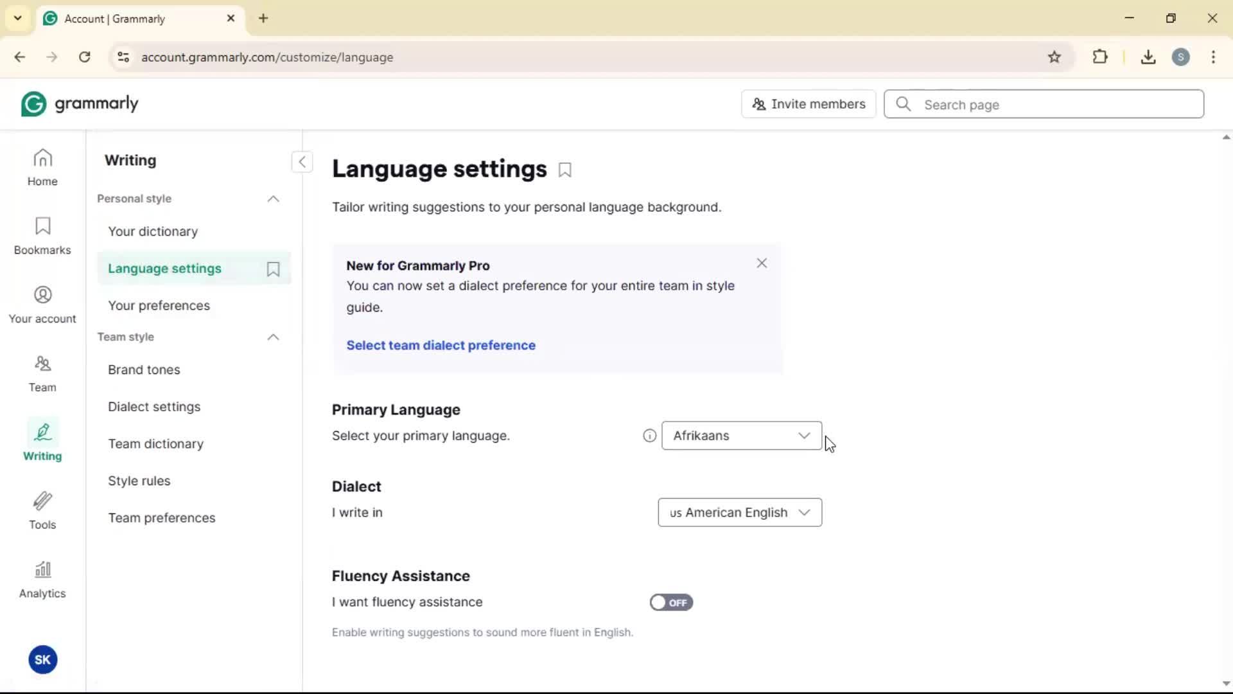This screenshot has width=1233, height=694.
Task: Open Dialect settings menu item
Action: 154,407
